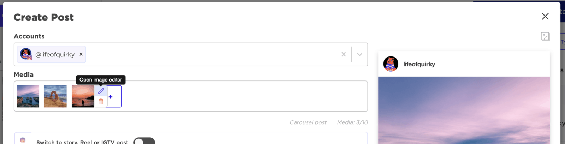Click the Media: 3/10 counter

tap(352, 122)
